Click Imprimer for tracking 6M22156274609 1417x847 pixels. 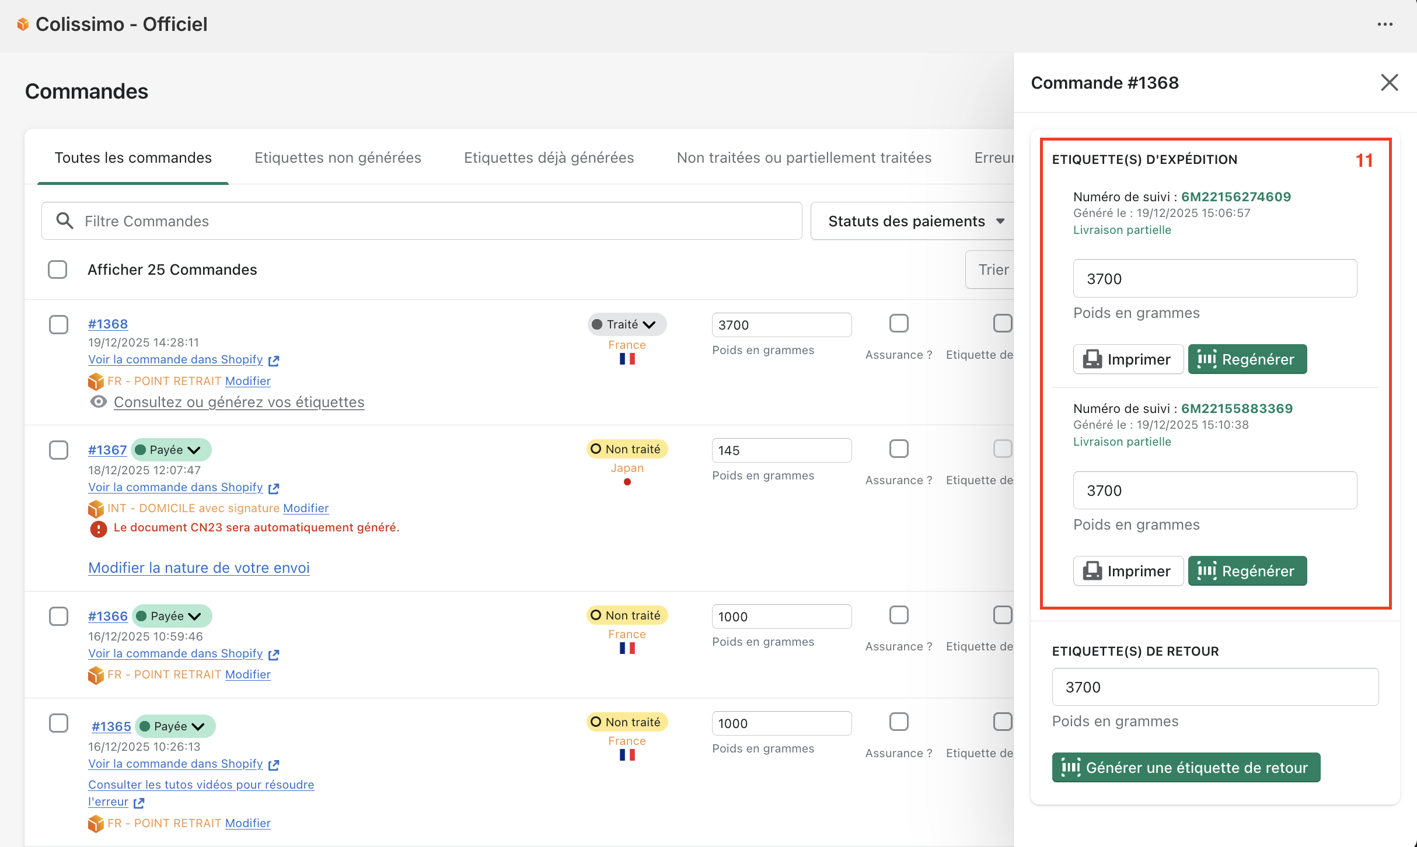[x=1128, y=359]
